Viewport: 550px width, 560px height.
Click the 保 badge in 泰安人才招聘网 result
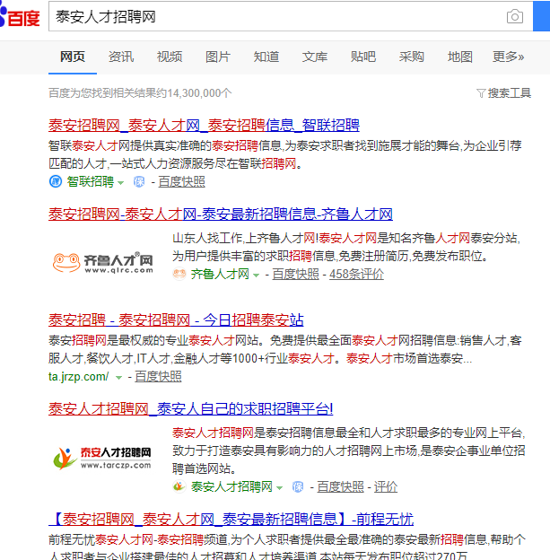[x=298, y=486]
